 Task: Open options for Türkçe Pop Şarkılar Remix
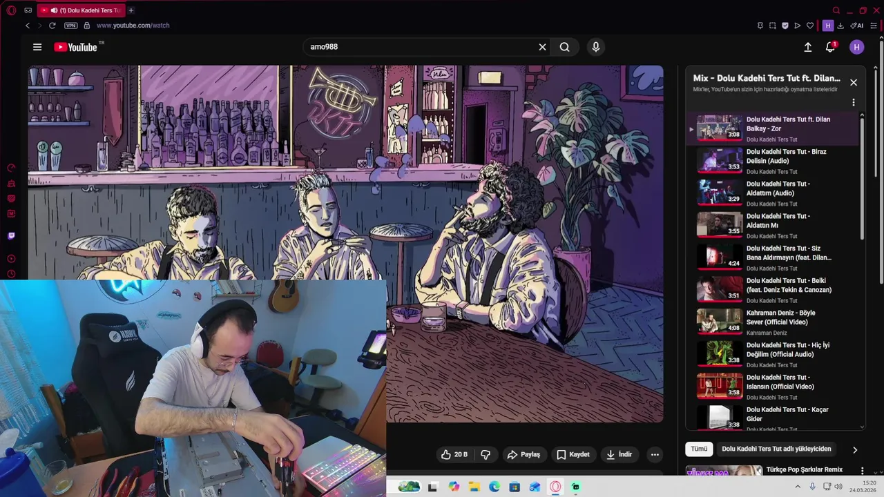point(862,470)
